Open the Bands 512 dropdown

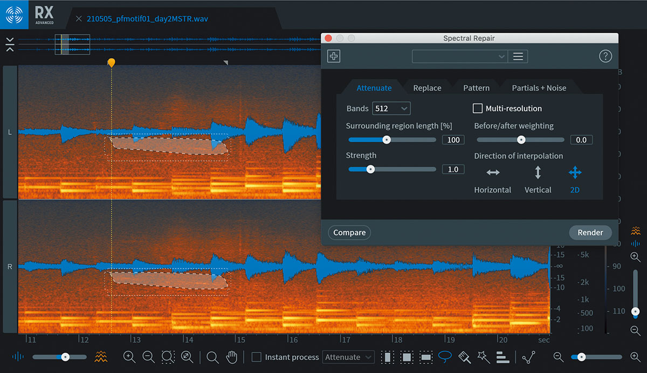tap(391, 108)
